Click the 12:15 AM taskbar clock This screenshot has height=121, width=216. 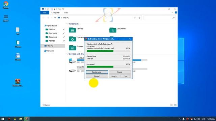(211, 119)
